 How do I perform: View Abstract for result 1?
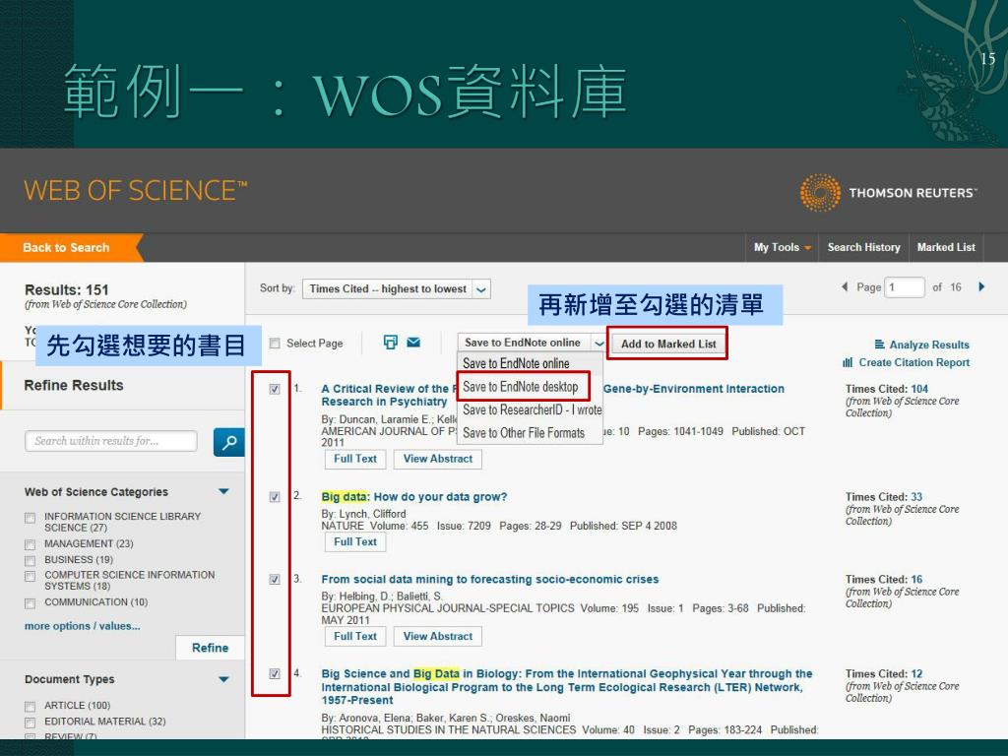(x=438, y=459)
